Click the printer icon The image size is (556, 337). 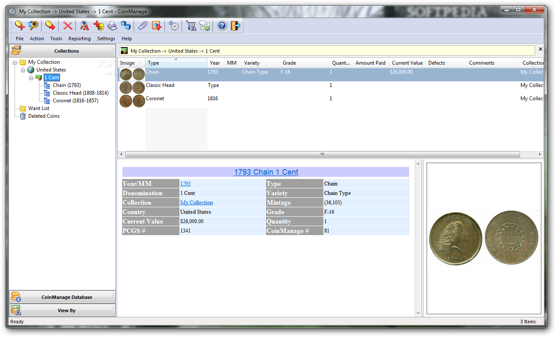tap(112, 26)
